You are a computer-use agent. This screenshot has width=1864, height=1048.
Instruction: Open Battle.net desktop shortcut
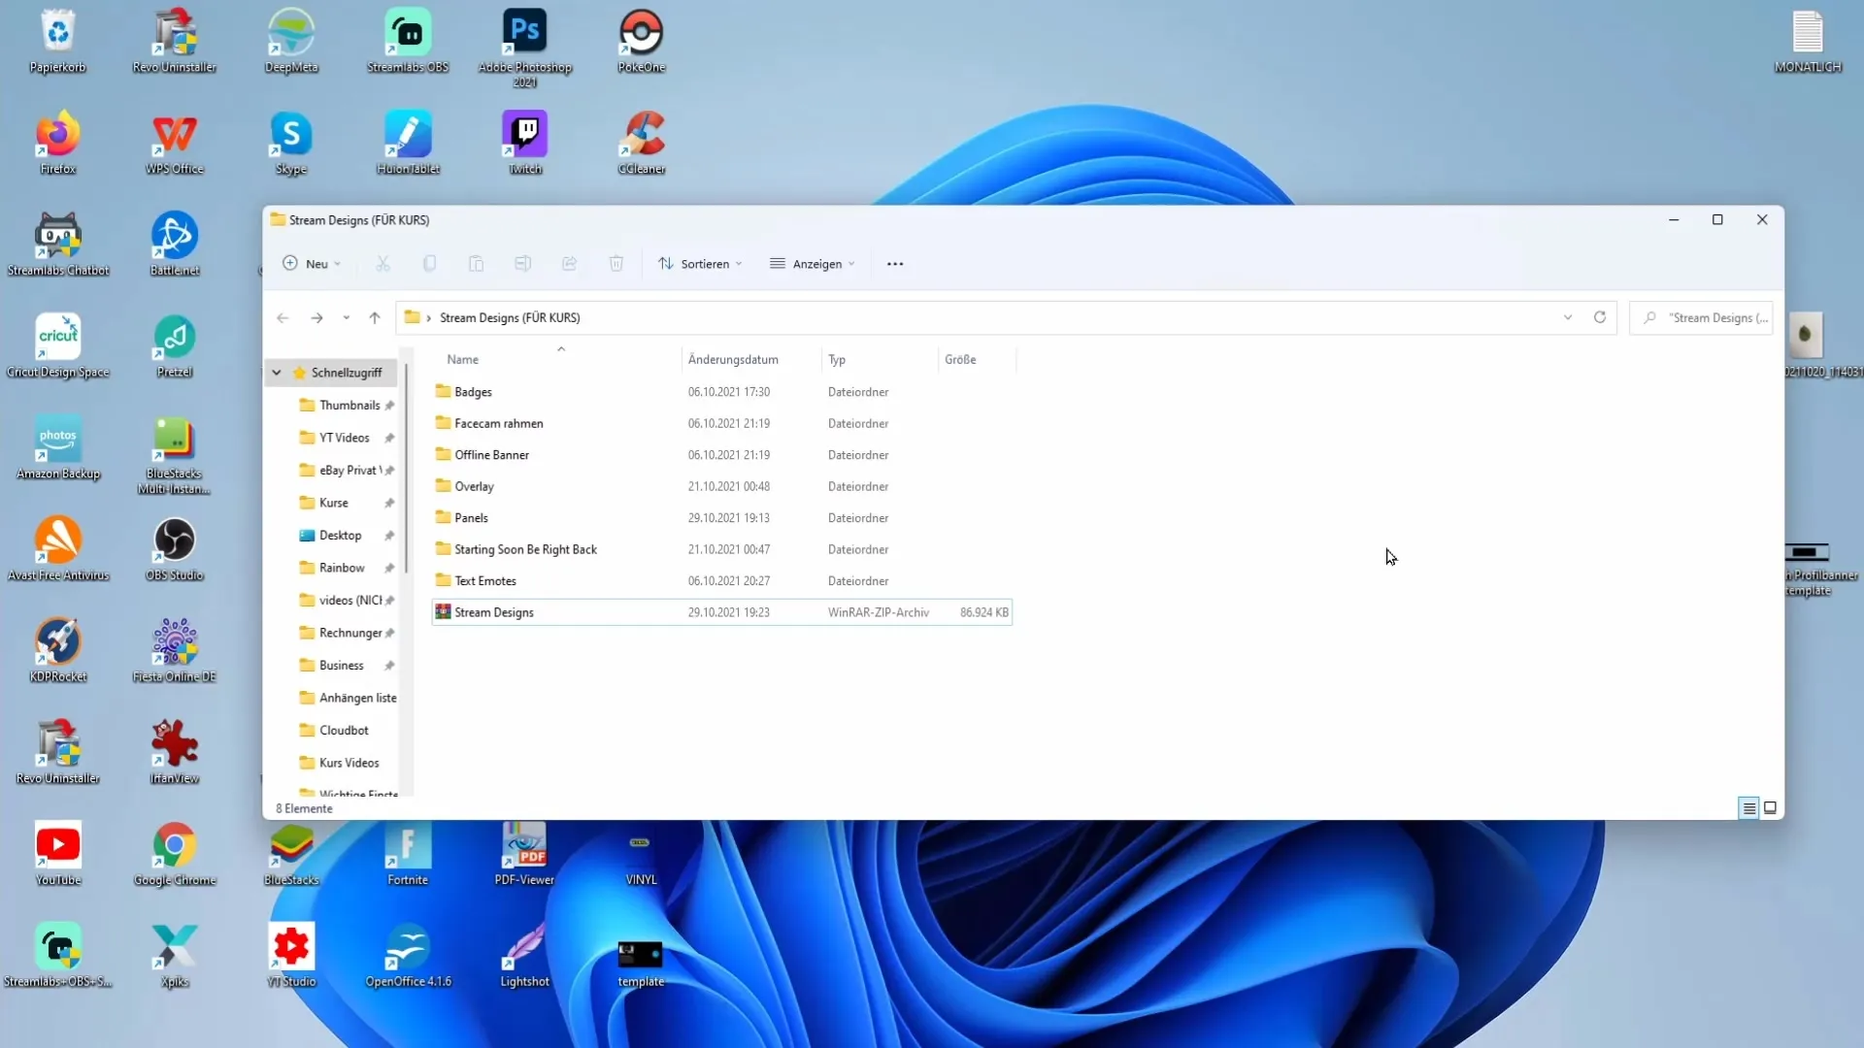click(175, 245)
